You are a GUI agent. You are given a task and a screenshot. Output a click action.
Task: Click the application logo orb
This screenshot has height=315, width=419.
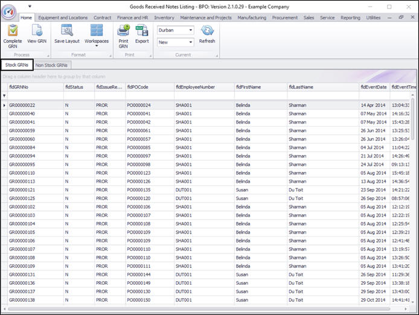tap(8, 11)
